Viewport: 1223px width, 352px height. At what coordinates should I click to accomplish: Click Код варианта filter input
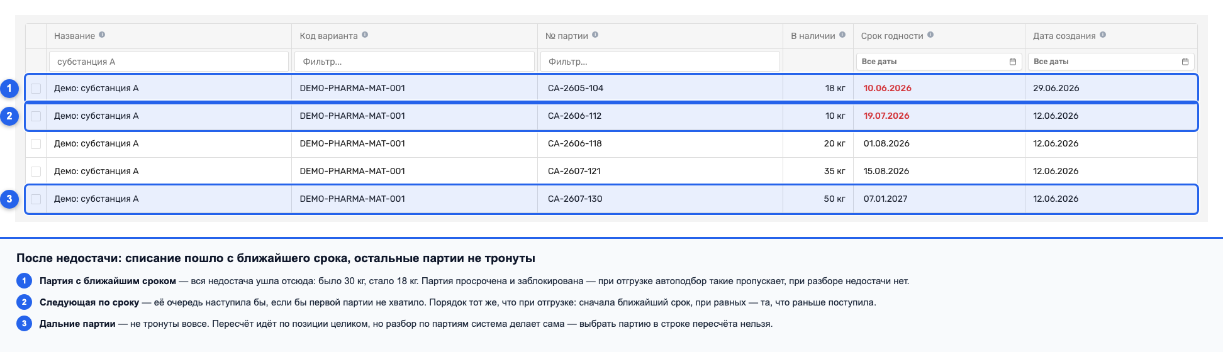pos(415,62)
